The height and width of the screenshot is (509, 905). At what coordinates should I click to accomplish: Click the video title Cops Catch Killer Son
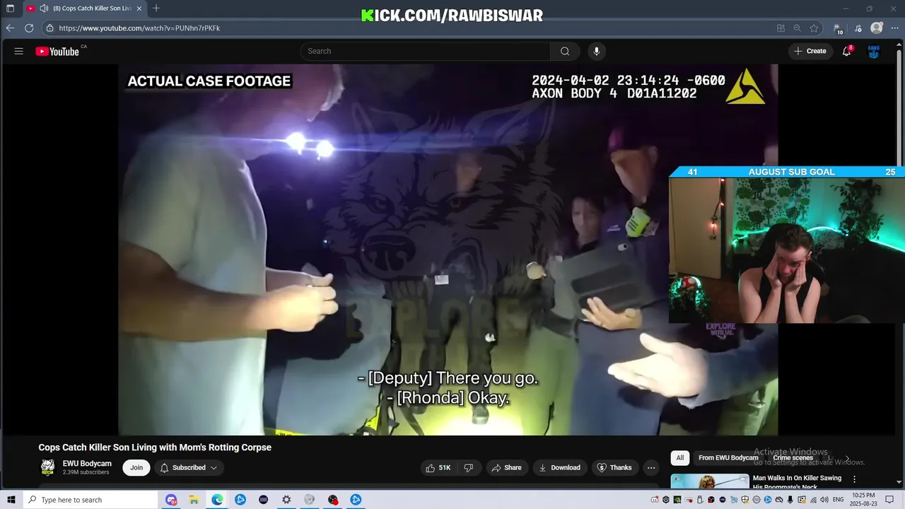tap(155, 447)
